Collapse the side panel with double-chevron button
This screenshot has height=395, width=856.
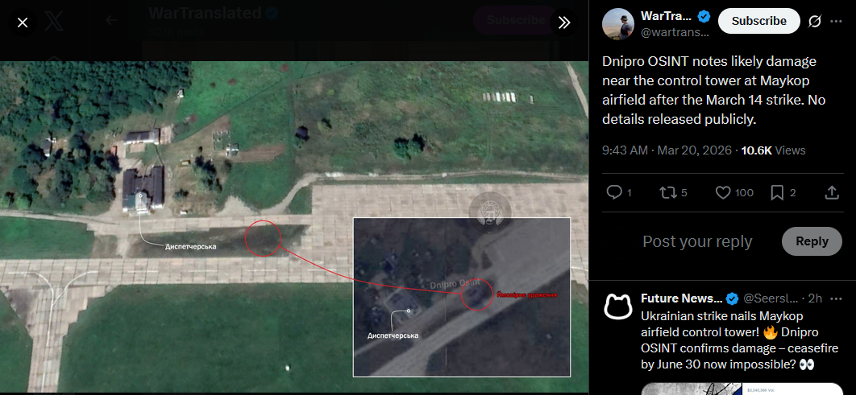(x=564, y=23)
